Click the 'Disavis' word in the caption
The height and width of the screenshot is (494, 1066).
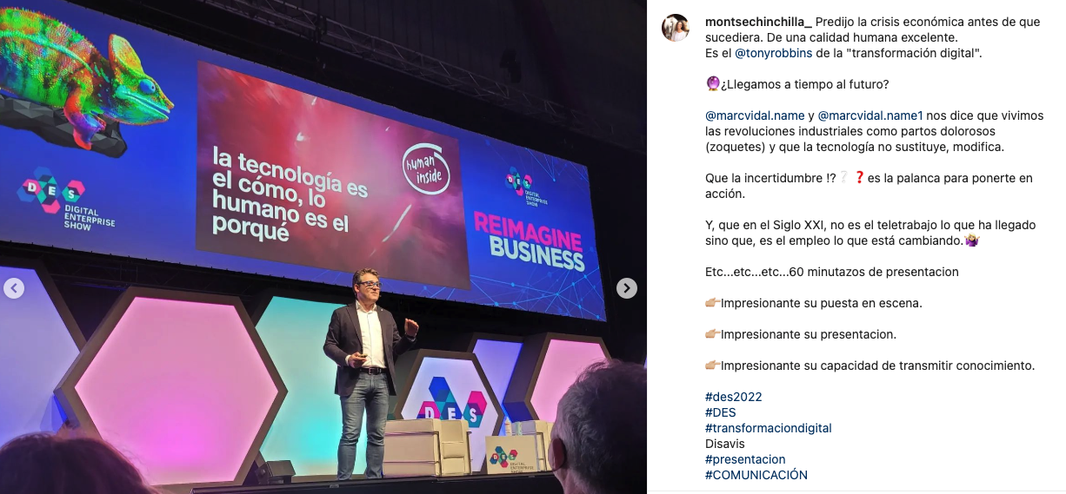point(725,444)
